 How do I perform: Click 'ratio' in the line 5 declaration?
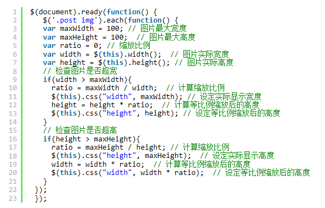tap(71, 46)
